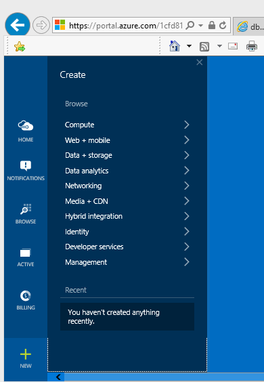Screen dimensions: 264x382
Task: Click the page refresh icon
Action: point(223,25)
